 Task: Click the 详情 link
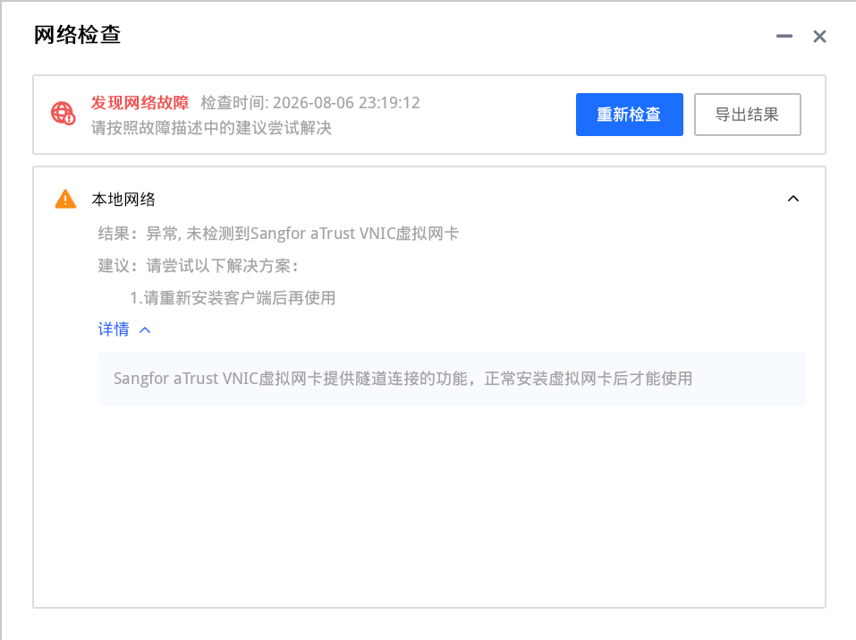coord(114,329)
